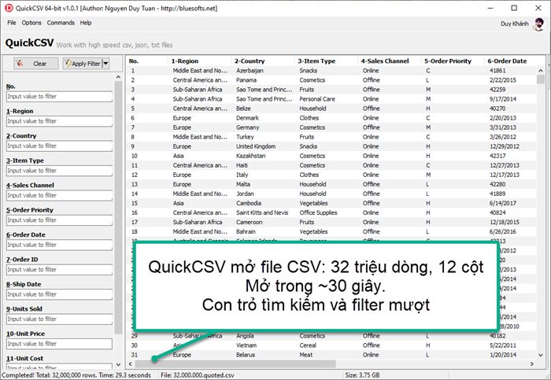Click filter panel scroll up arrow
The image size is (551, 380).
[x=118, y=77]
